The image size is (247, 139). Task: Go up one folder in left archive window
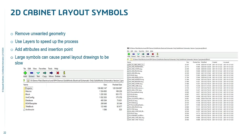click(x=24, y=81)
